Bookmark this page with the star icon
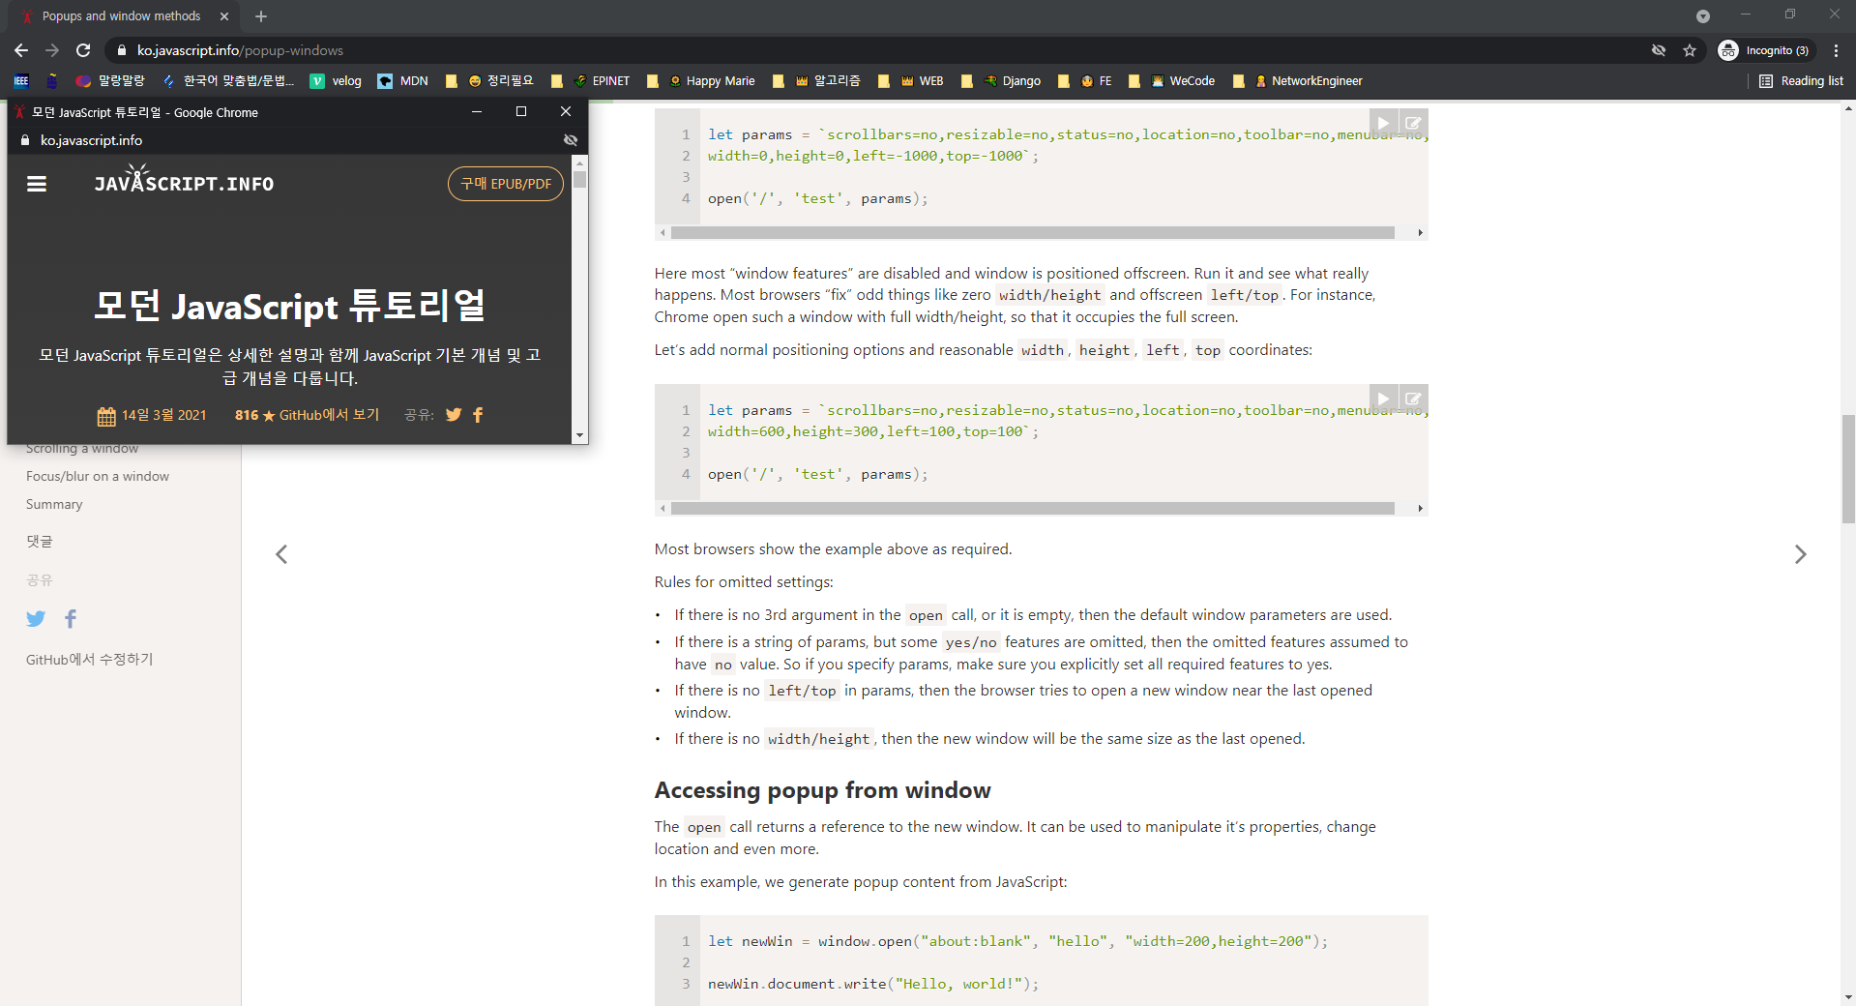Viewport: 1856px width, 1006px height. click(x=1690, y=50)
